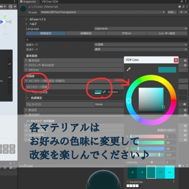
Task: Click the G value field showing 56
Action: tap(170, 143)
